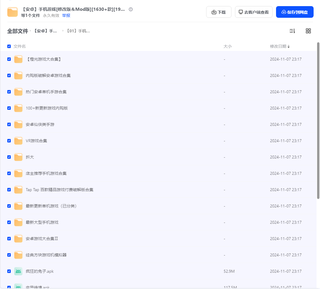Click the shared folder icon in header
320x289 pixels.
[13, 12]
